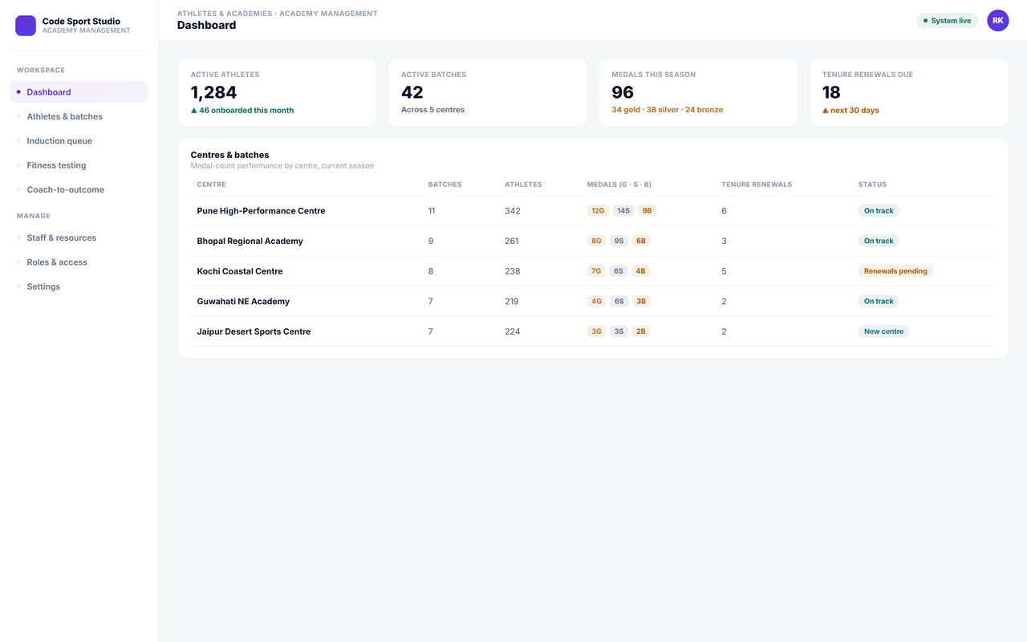
Task: Click the Active Athletes 1,284 card
Action: tap(278, 92)
